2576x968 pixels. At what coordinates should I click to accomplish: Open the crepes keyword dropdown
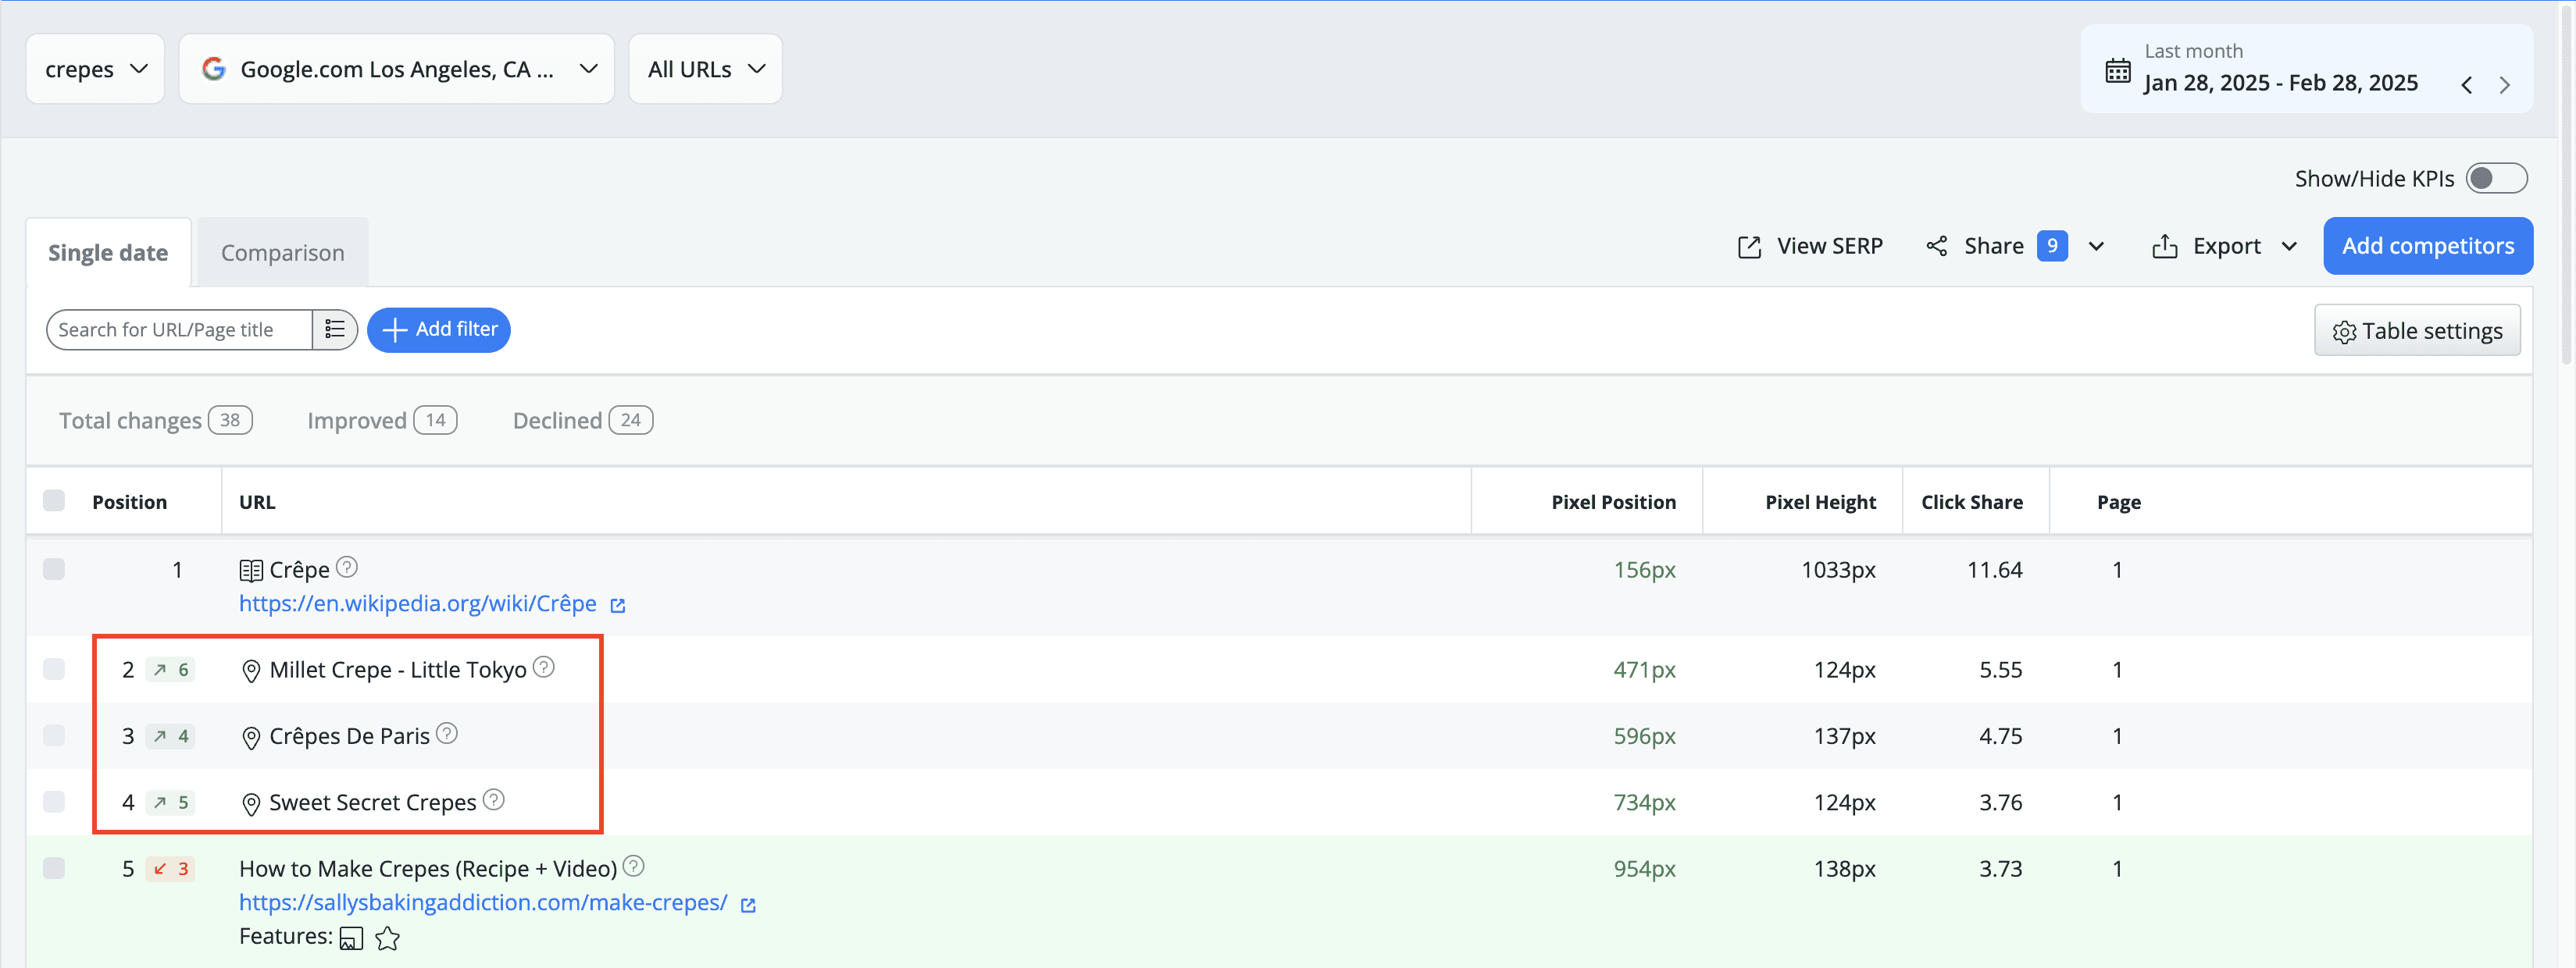(95, 69)
